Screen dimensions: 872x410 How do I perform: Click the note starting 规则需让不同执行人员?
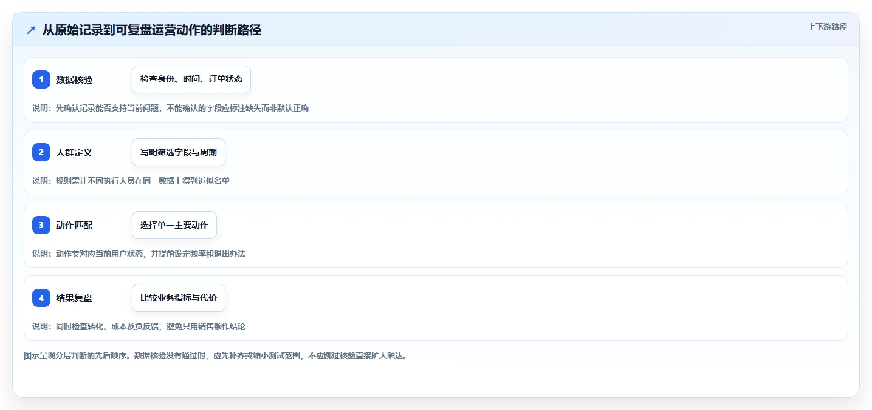(x=131, y=181)
